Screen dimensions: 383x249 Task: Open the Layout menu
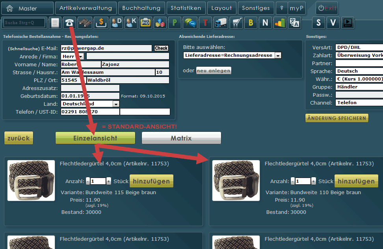(221, 8)
